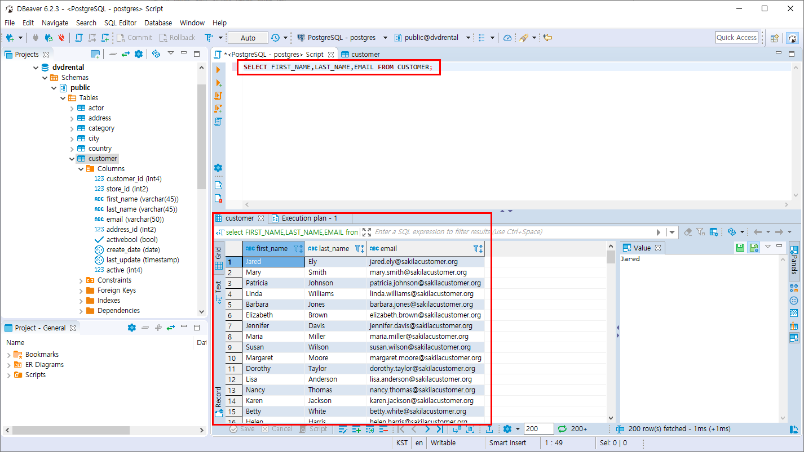Click the Export data icon in the results toolbar
Viewport: 804px width, 452px height.
(489, 429)
